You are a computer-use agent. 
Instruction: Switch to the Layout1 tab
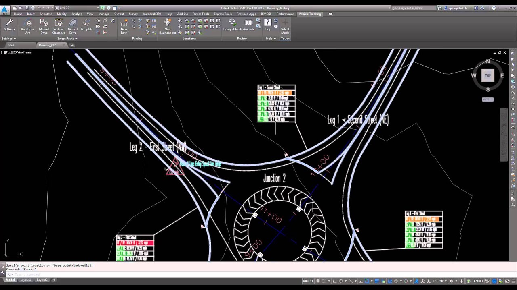pyautogui.click(x=25, y=280)
